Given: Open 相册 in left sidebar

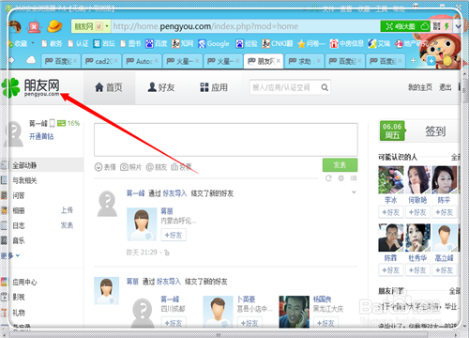Looking at the screenshot, I should 19,210.
